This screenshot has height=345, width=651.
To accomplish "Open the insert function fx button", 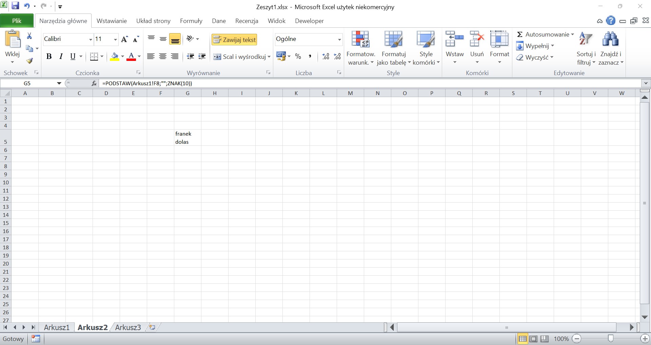I will point(94,83).
